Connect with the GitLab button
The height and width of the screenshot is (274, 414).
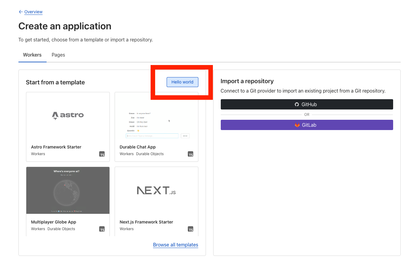[x=307, y=125]
